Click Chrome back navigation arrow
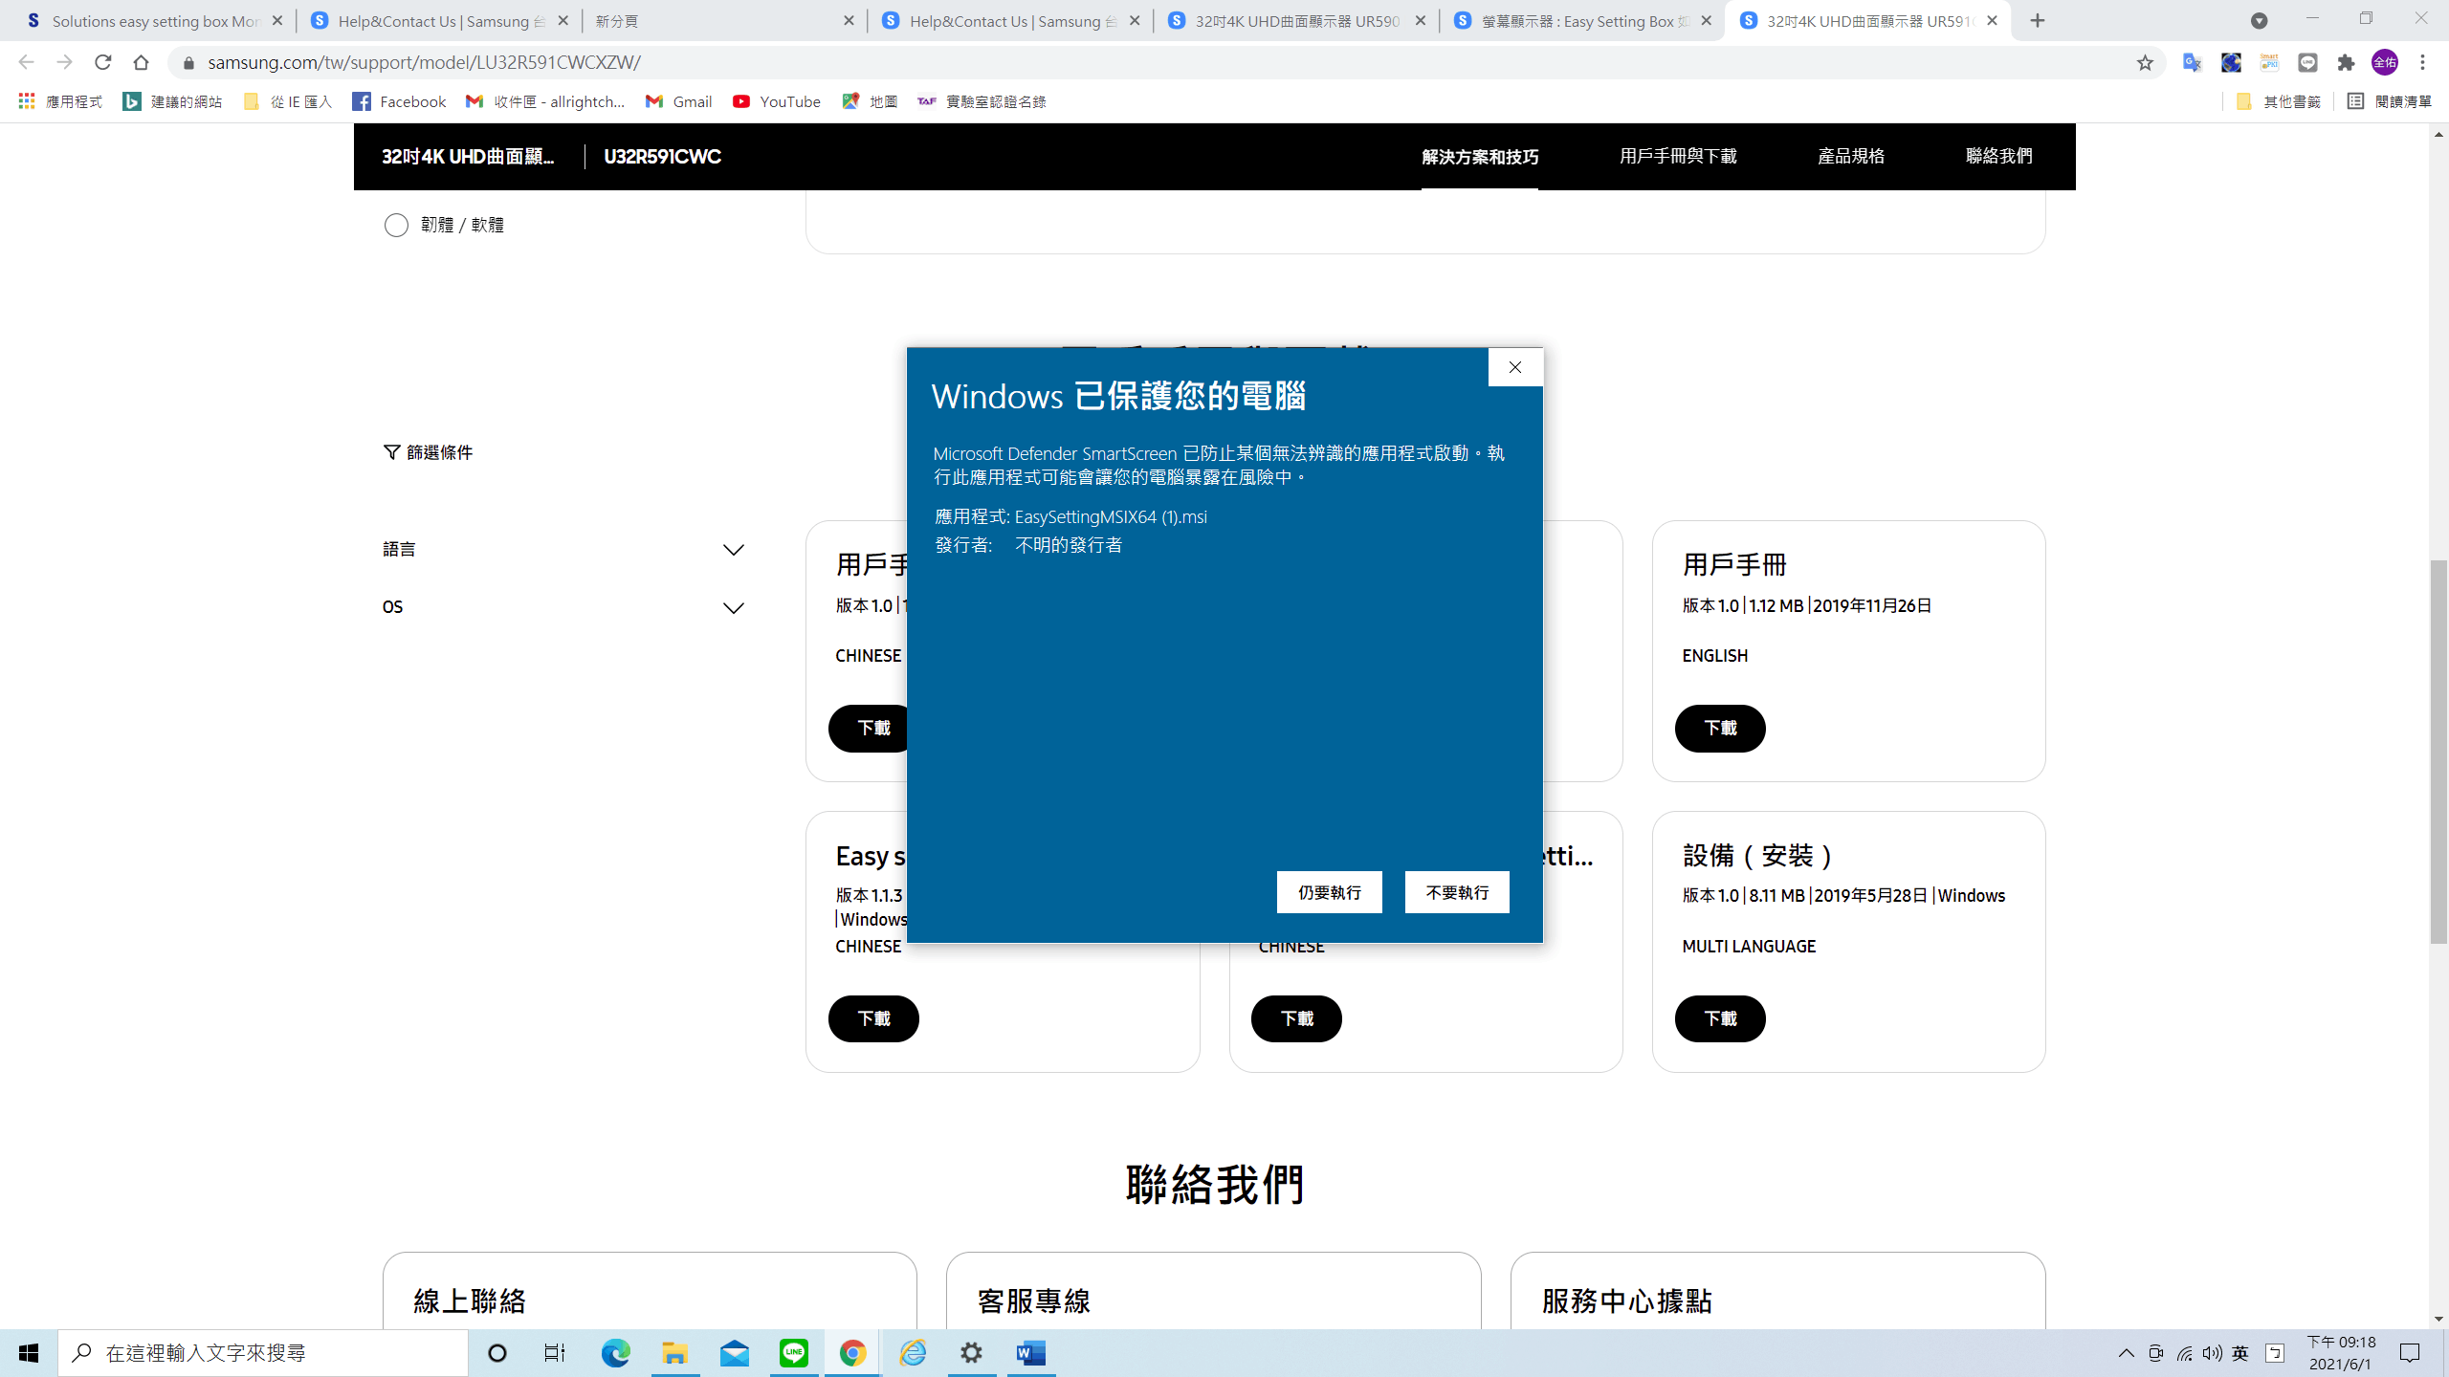Image resolution: width=2449 pixels, height=1377 pixels. 26,62
